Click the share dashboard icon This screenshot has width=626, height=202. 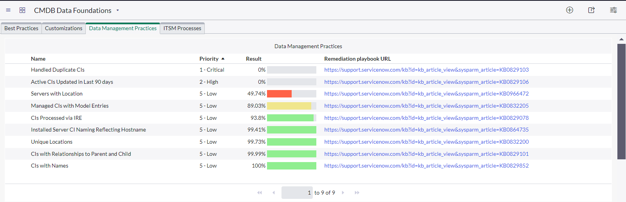(592, 10)
